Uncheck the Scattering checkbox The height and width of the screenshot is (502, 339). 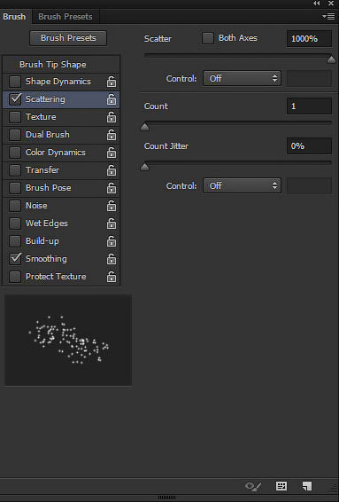click(15, 99)
